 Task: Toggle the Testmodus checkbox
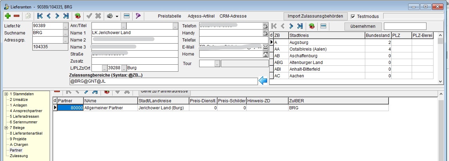[x=353, y=16]
